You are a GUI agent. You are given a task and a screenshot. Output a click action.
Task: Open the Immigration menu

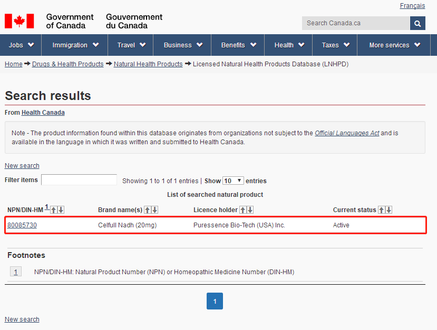coord(75,45)
